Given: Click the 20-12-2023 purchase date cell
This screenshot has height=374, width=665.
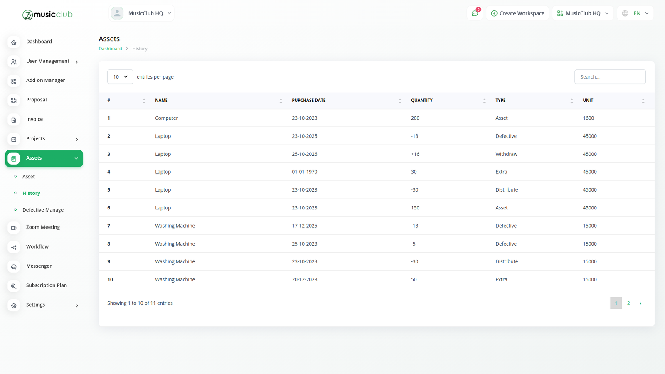Looking at the screenshot, I should pyautogui.click(x=305, y=280).
